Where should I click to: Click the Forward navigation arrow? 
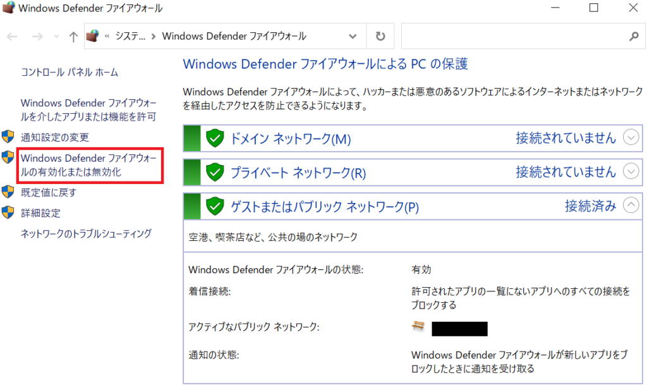pyautogui.click(x=37, y=37)
